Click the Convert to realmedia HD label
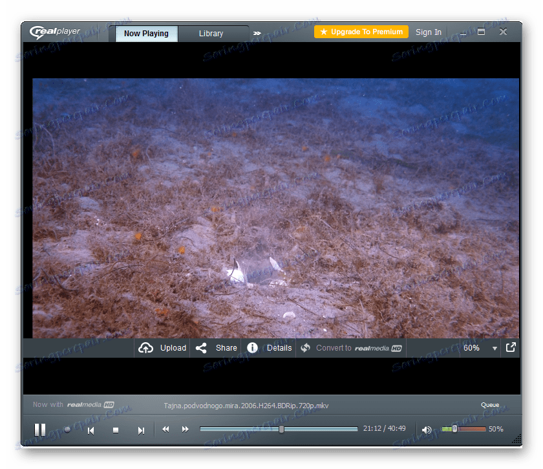Image resolution: width=543 pixels, height=469 pixels. point(359,348)
